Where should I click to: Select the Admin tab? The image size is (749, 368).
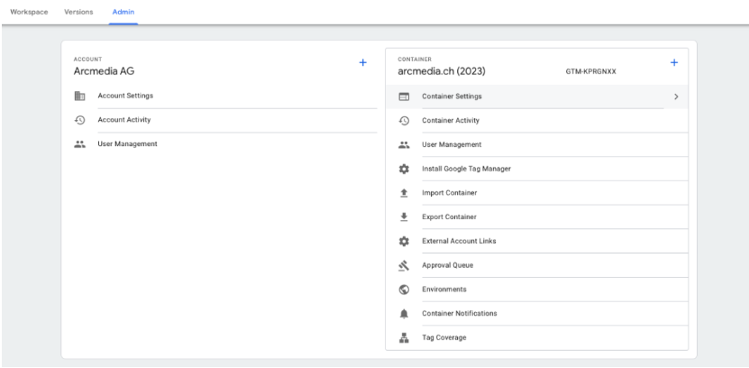click(x=123, y=12)
